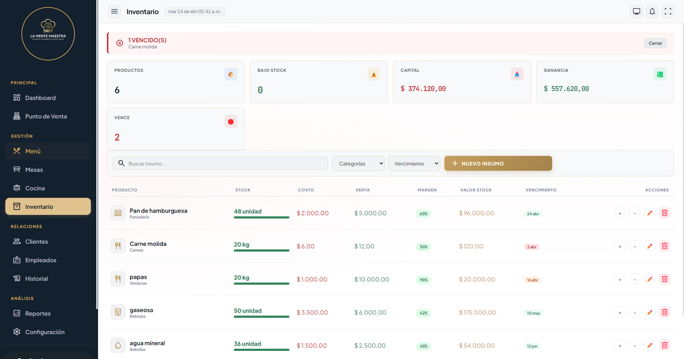Viewport: 684px width, 359px height.
Task: Delete Pan de hamburguesa with trash icon
Action: [x=665, y=213]
